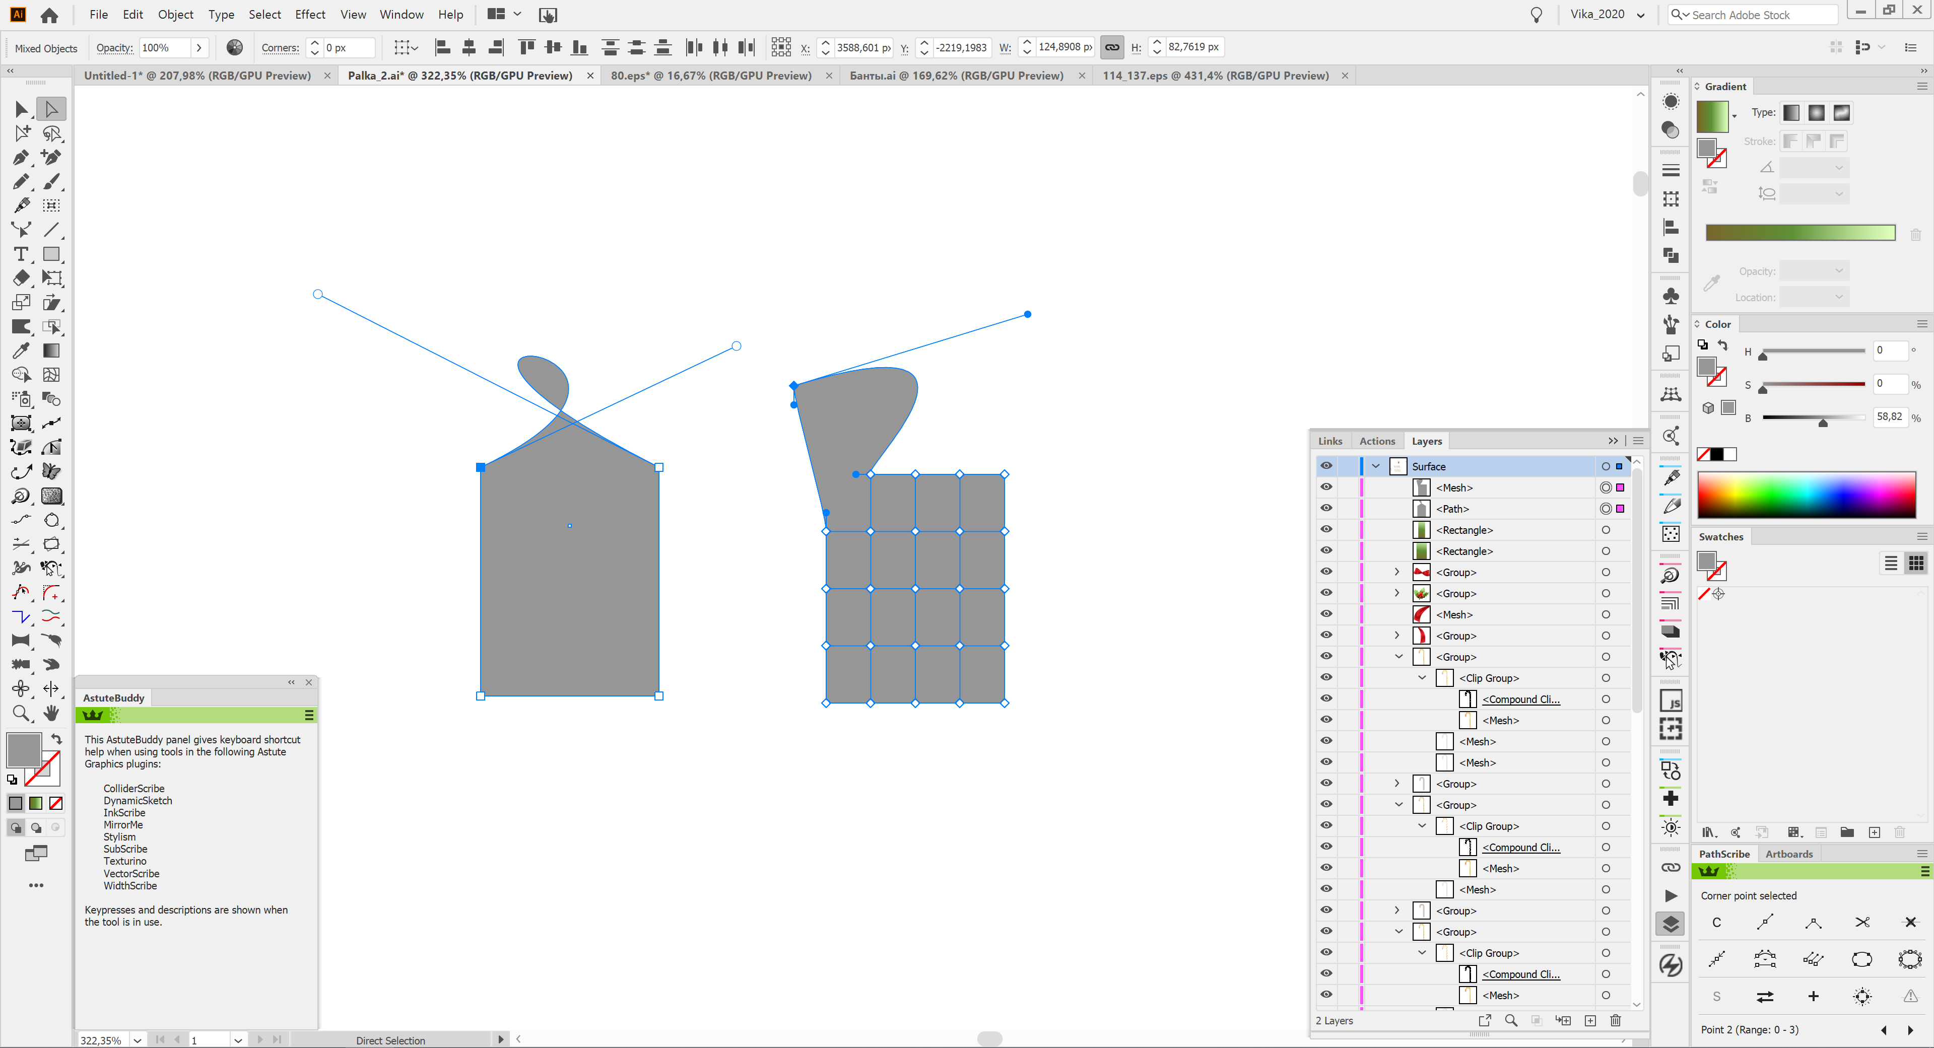Switch to swatches thumbnail grid view
Screen dimensions: 1934x1048
tap(1916, 563)
